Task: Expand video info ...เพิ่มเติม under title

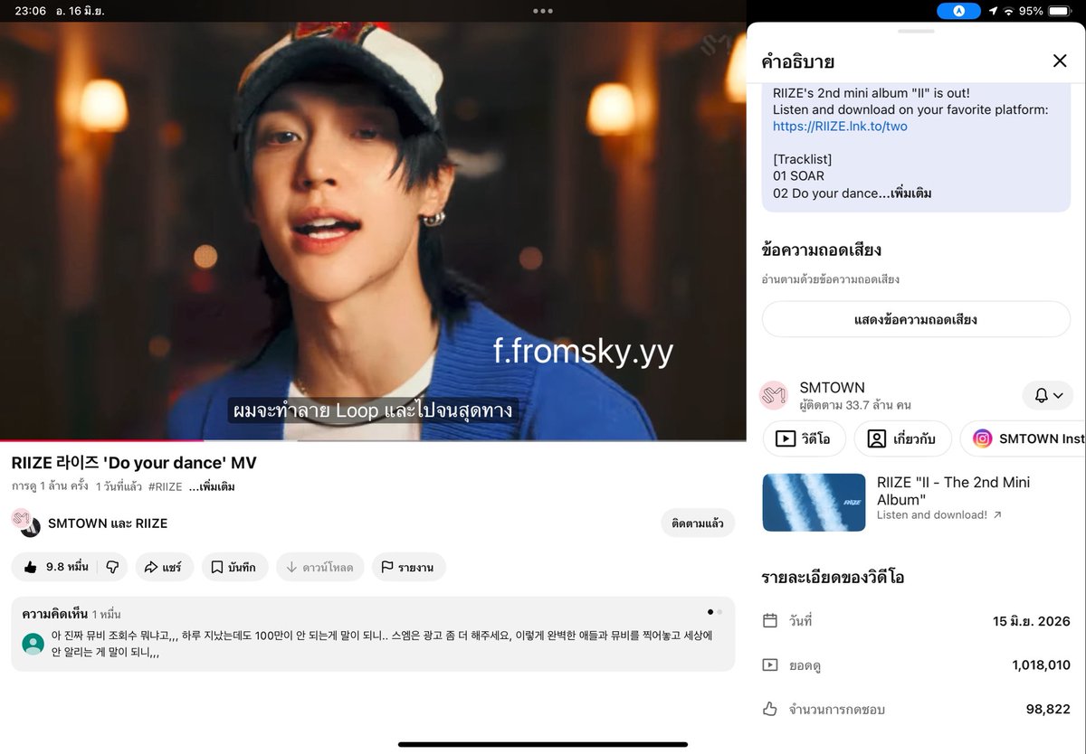Action: coord(212,486)
